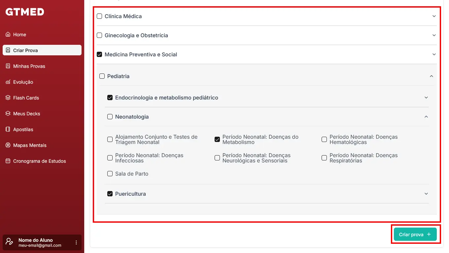The width and height of the screenshot is (449, 253).
Task: Click the Meus Decks layers icon
Action: (x=8, y=114)
